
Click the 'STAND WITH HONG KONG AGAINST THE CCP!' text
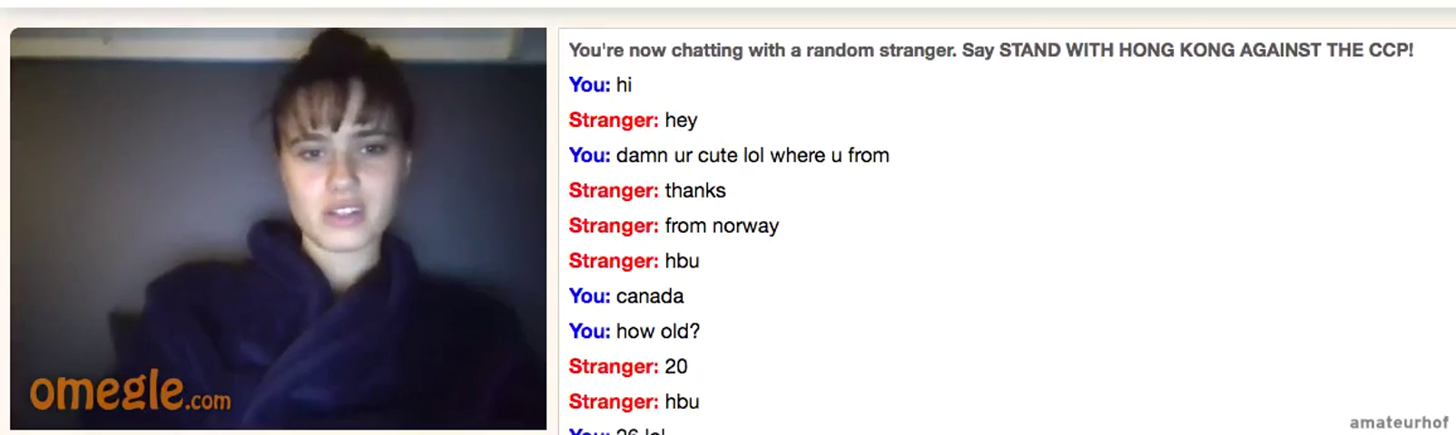[1205, 50]
